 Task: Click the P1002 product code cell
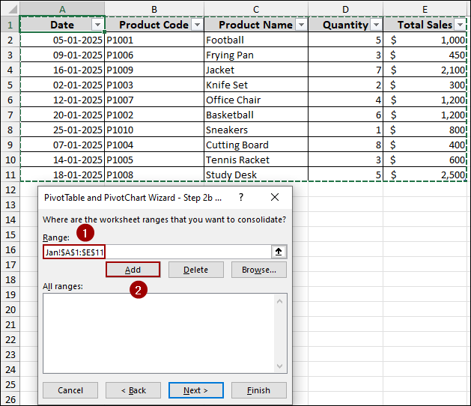(x=154, y=115)
